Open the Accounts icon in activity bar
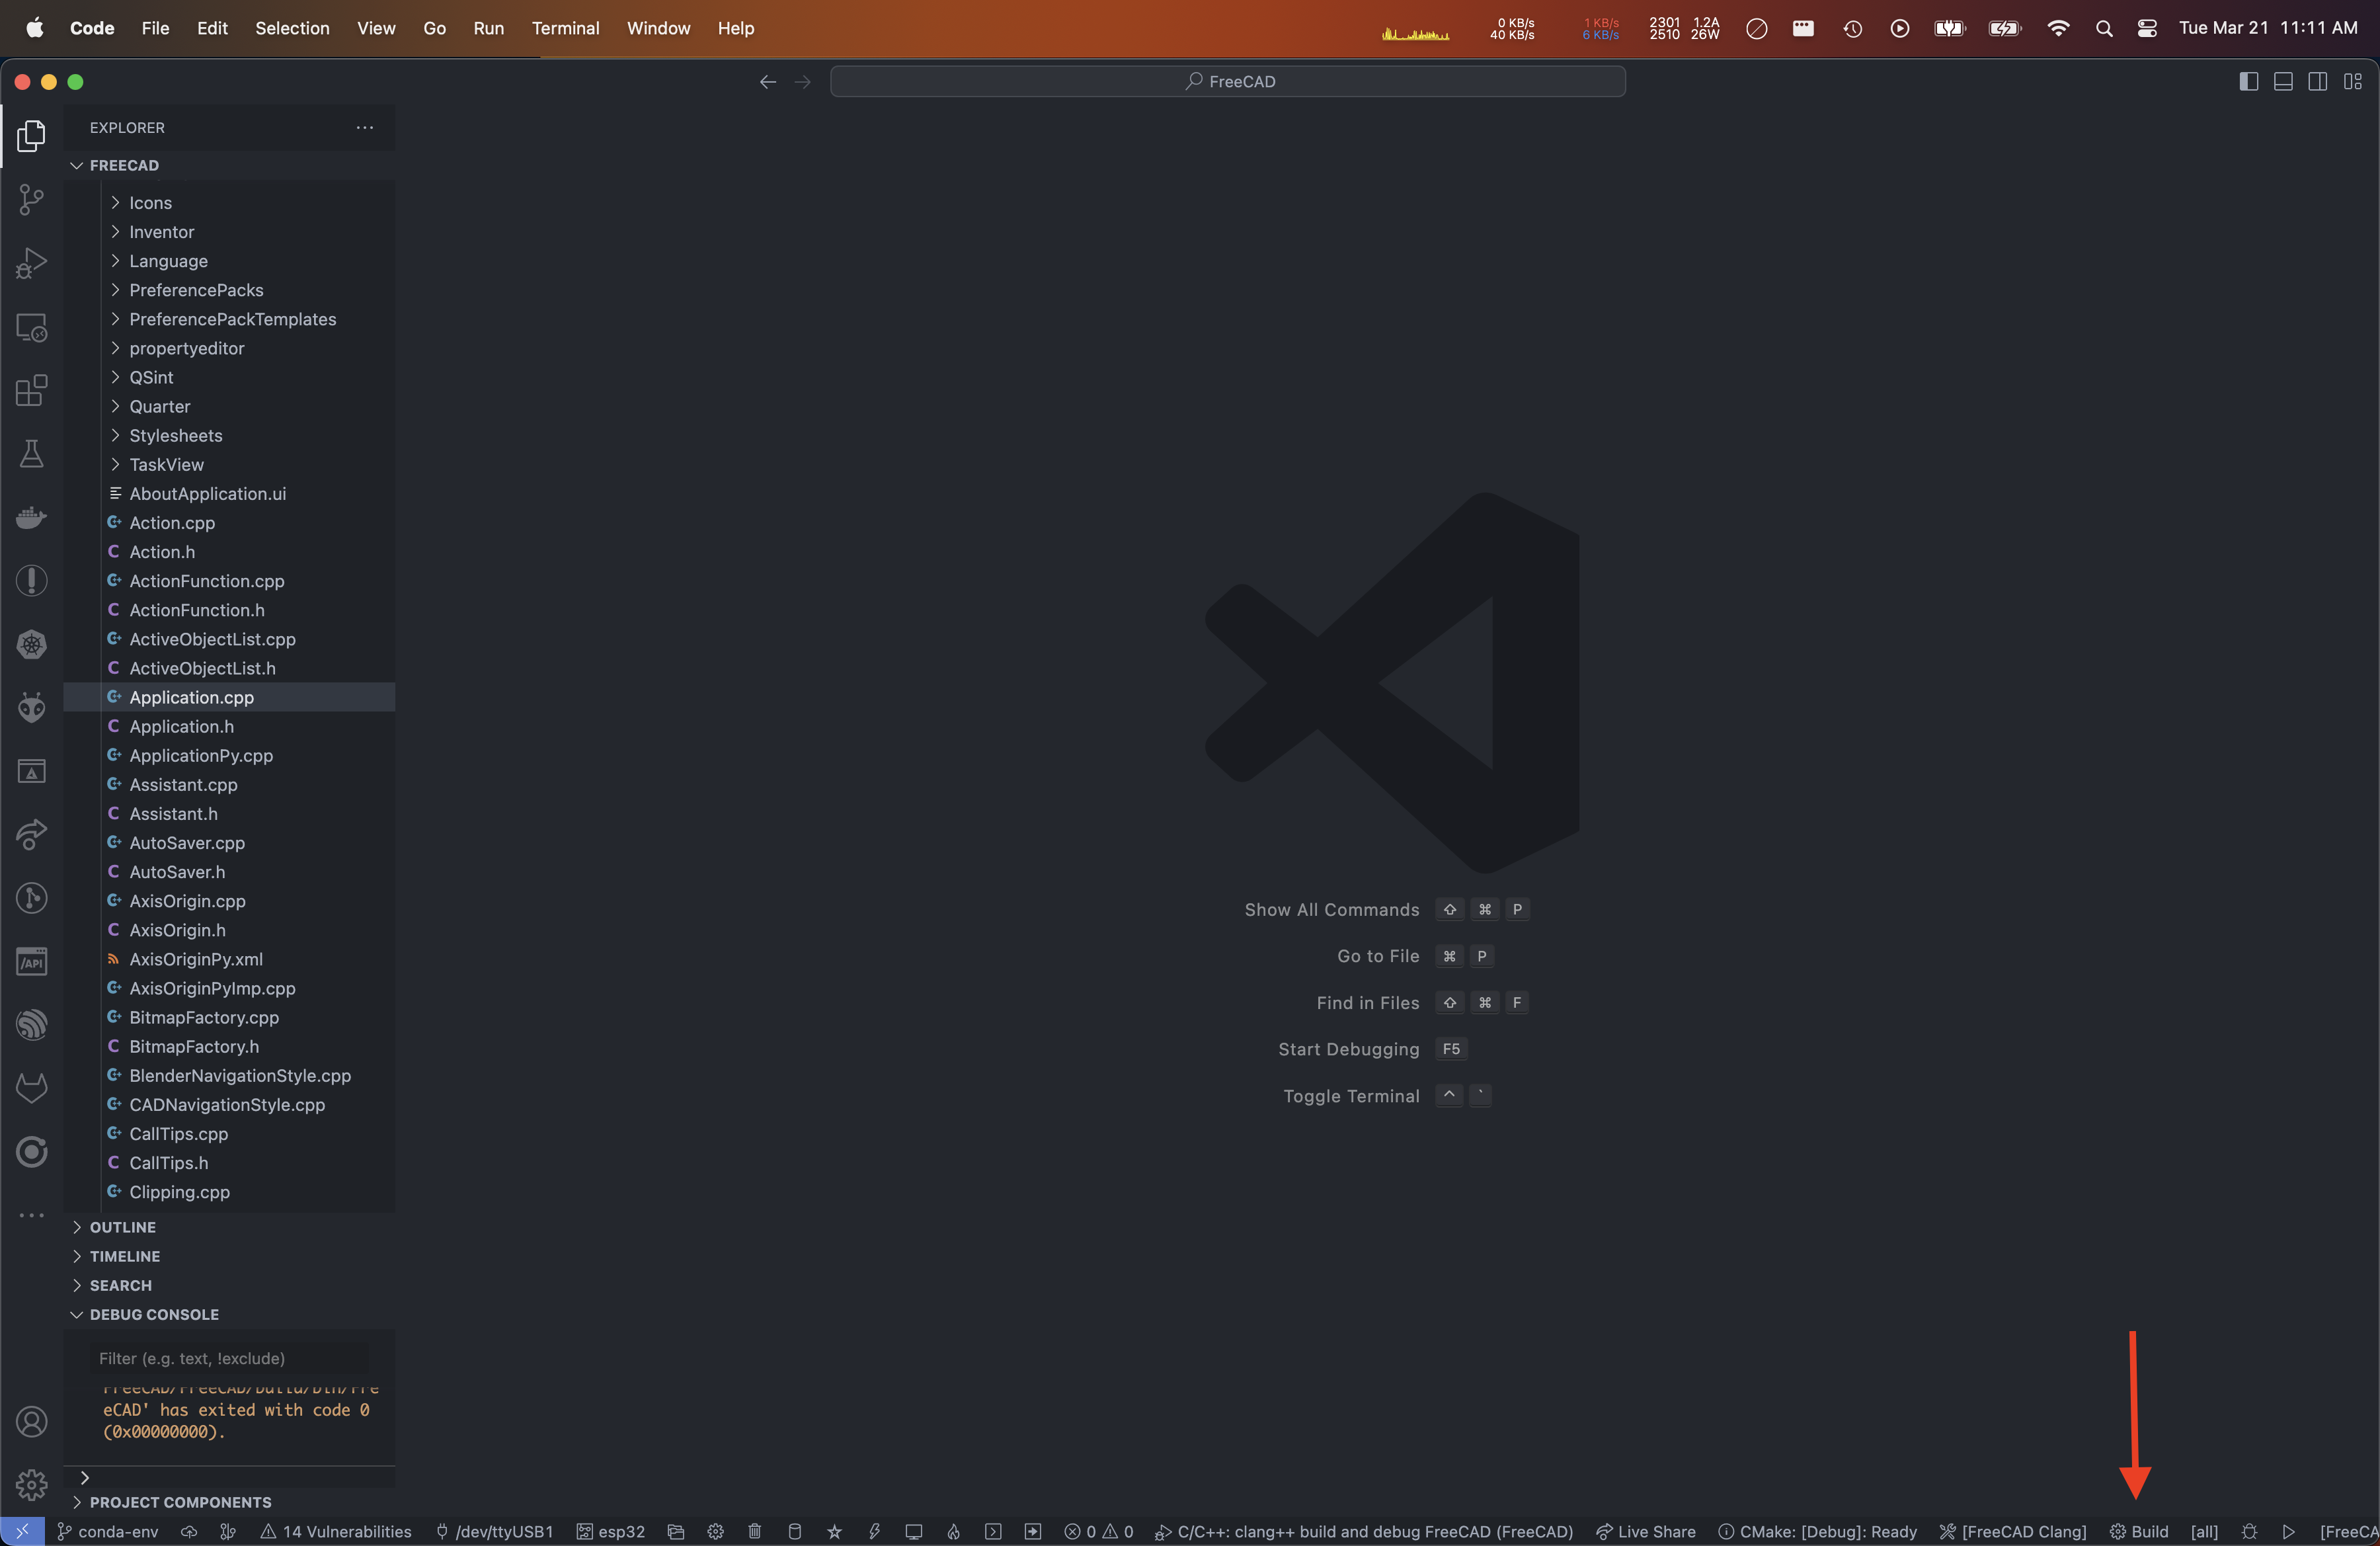2380x1546 pixels. [x=31, y=1421]
